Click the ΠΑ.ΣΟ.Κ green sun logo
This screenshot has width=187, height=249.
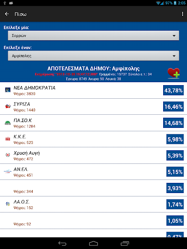tap(8, 123)
